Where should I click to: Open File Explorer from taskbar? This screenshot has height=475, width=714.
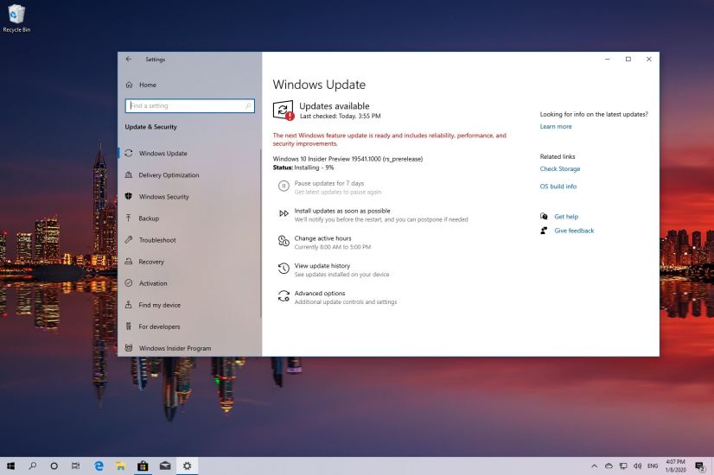[120, 465]
